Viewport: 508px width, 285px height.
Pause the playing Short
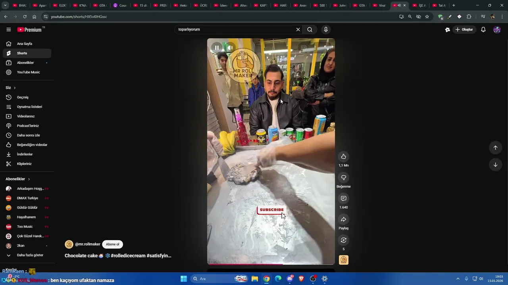point(217,48)
